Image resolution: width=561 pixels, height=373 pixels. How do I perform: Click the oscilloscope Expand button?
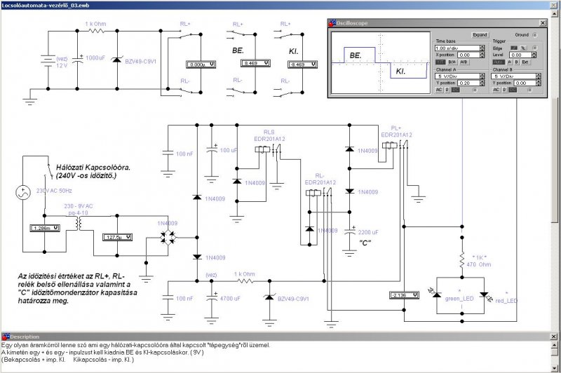480,34
